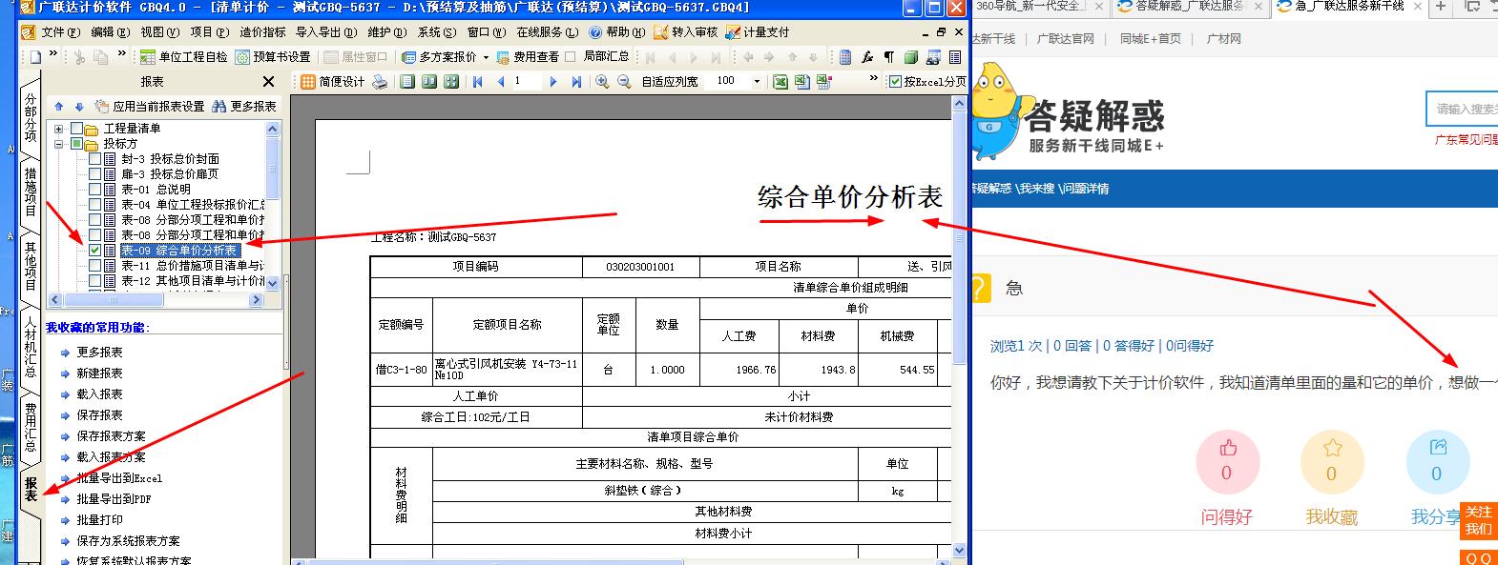This screenshot has height=565, width=1498.
Task: Toggle the 按Excel分页 checkbox
Action: [895, 82]
